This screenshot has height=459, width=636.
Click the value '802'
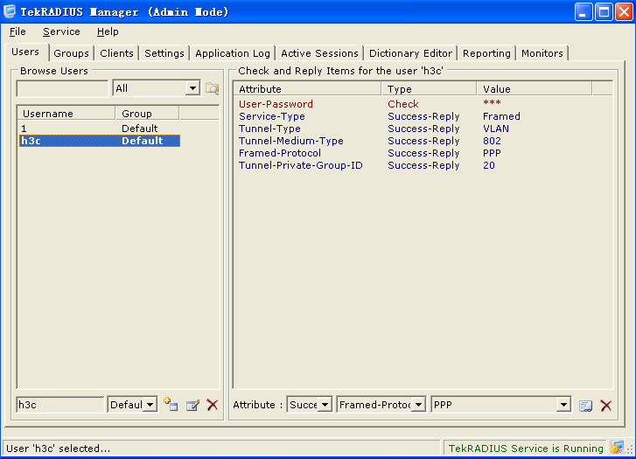point(492,141)
